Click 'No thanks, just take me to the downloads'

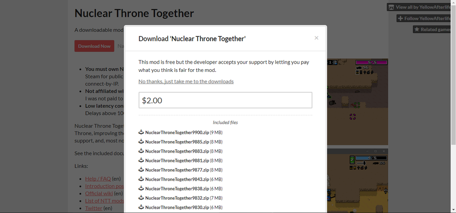tap(186, 82)
